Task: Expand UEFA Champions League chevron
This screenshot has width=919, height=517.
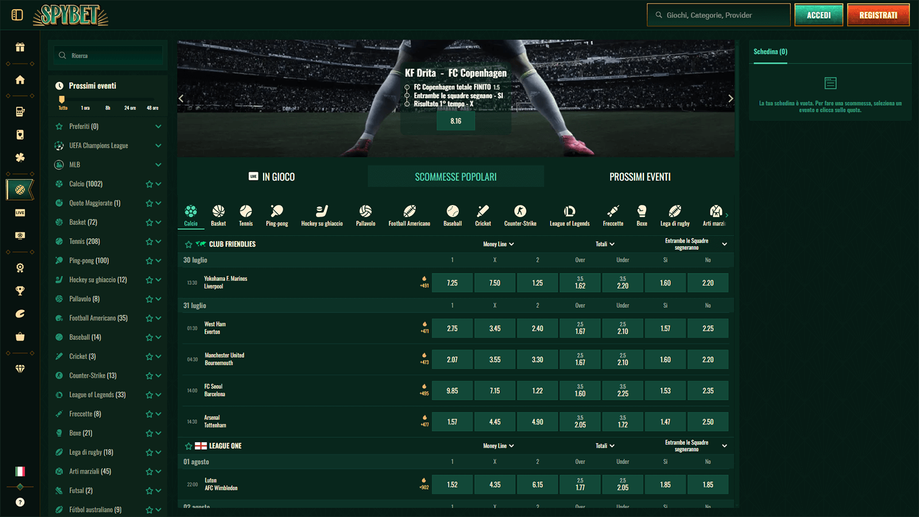Action: (x=158, y=145)
